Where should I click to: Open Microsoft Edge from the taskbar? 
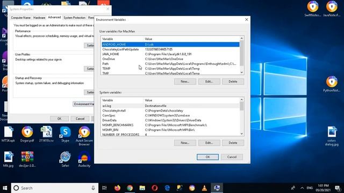167,188
